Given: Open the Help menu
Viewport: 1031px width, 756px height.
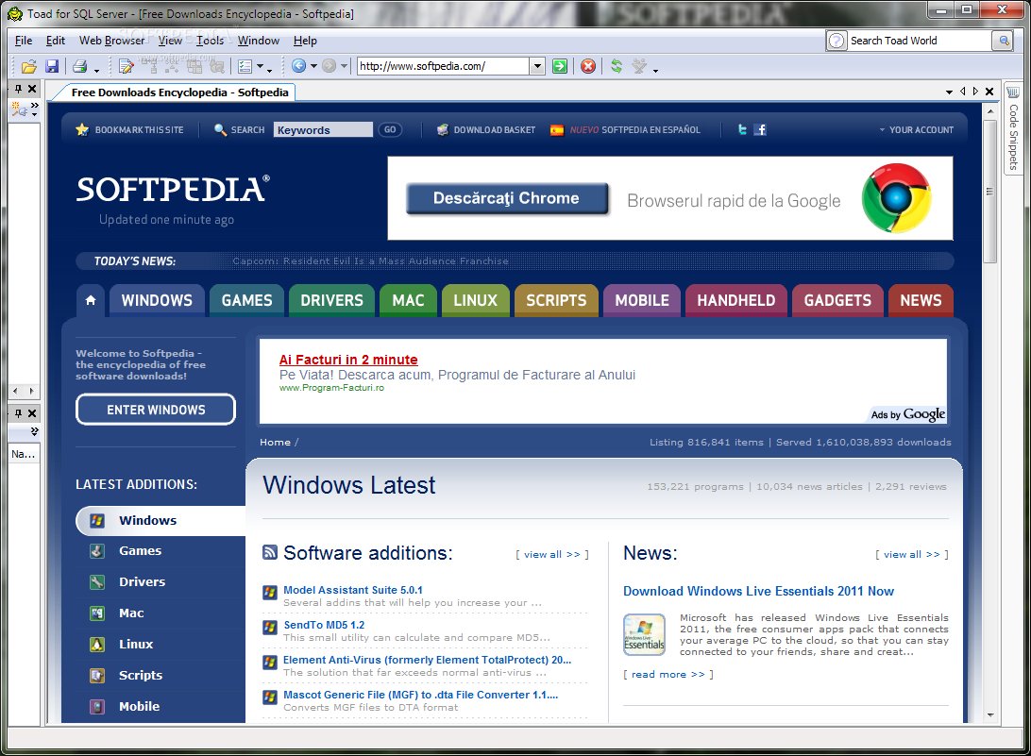Looking at the screenshot, I should pos(305,41).
